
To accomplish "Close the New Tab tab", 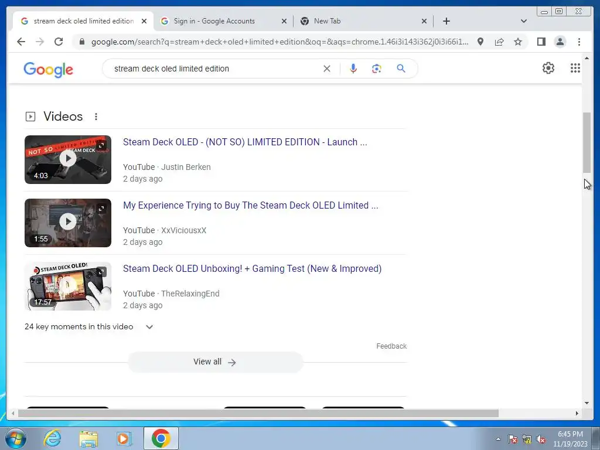I will pos(424,21).
